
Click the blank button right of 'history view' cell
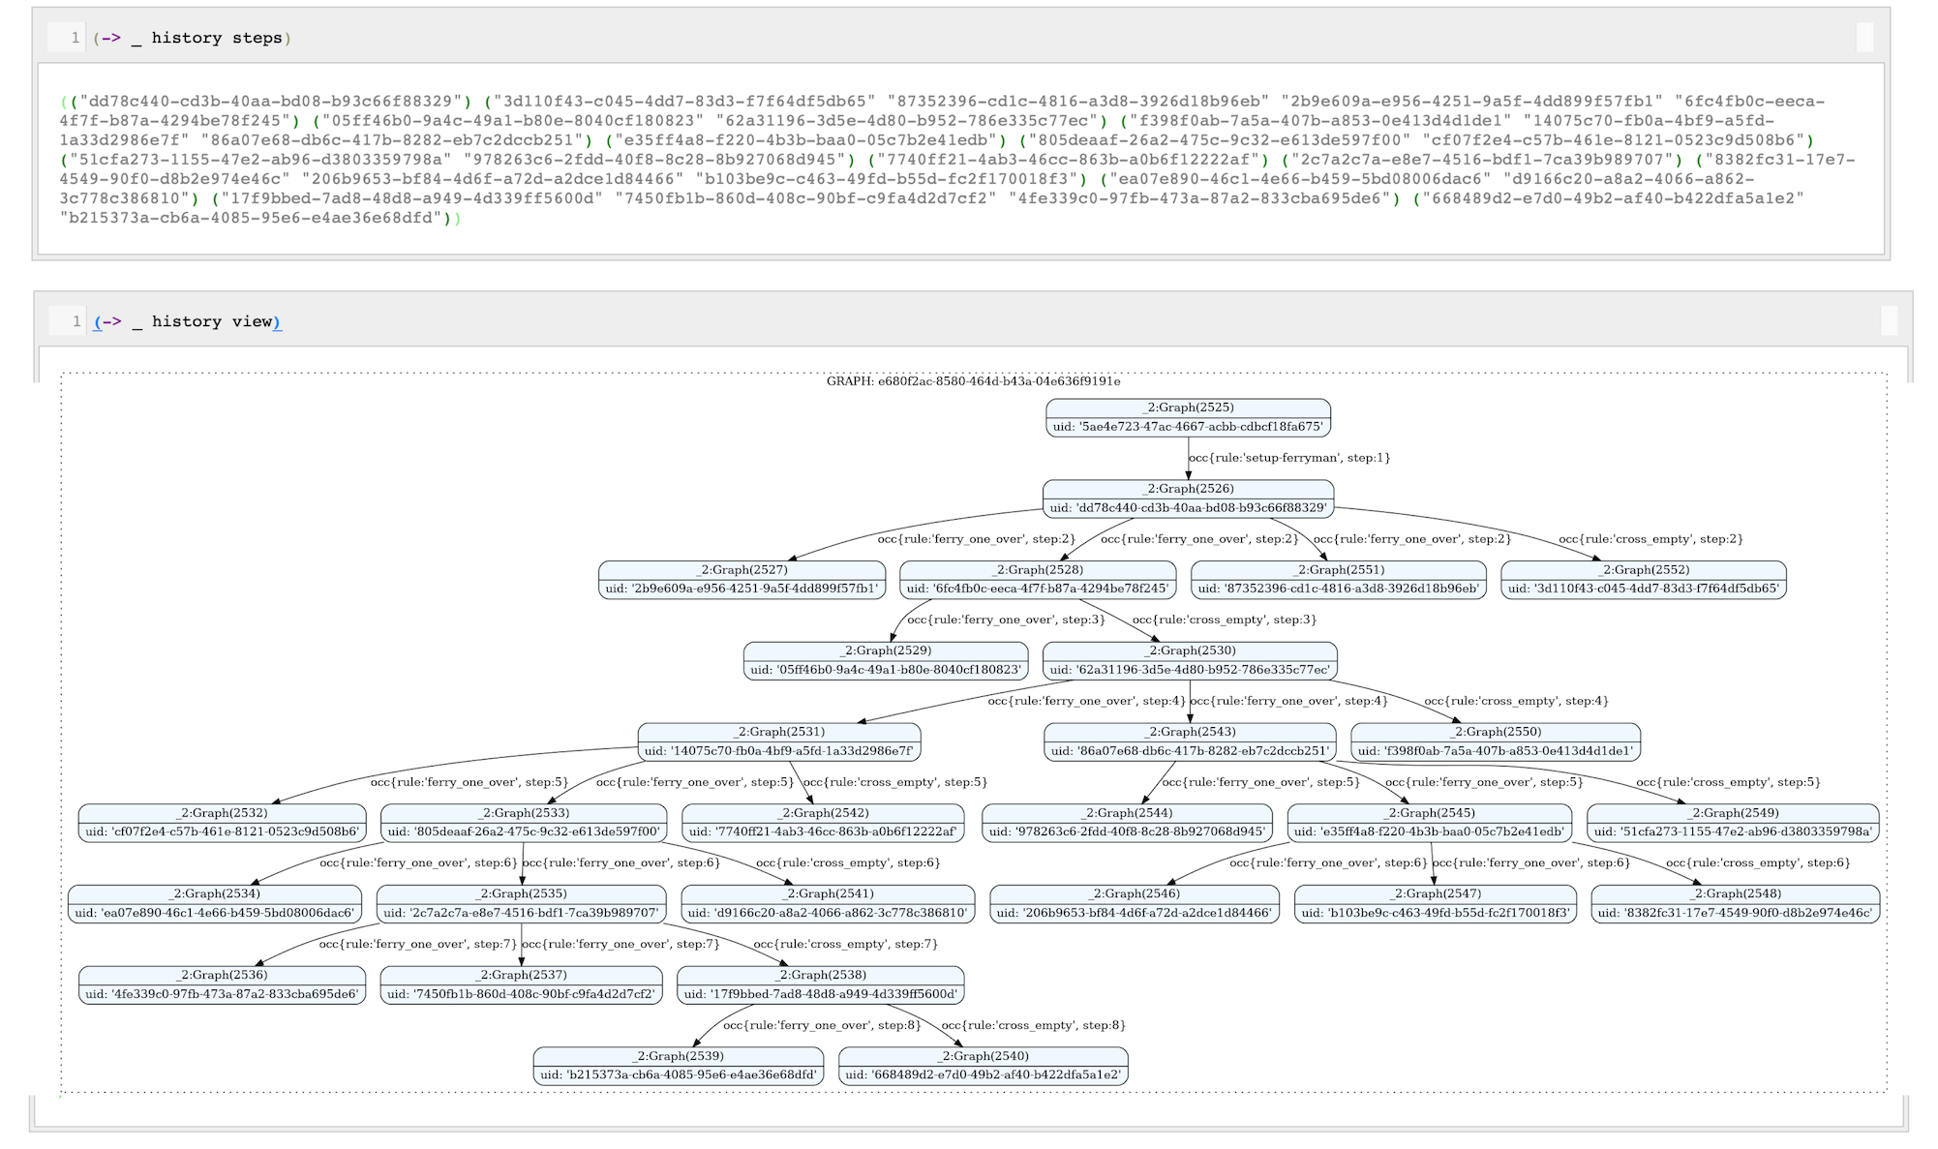(1889, 321)
